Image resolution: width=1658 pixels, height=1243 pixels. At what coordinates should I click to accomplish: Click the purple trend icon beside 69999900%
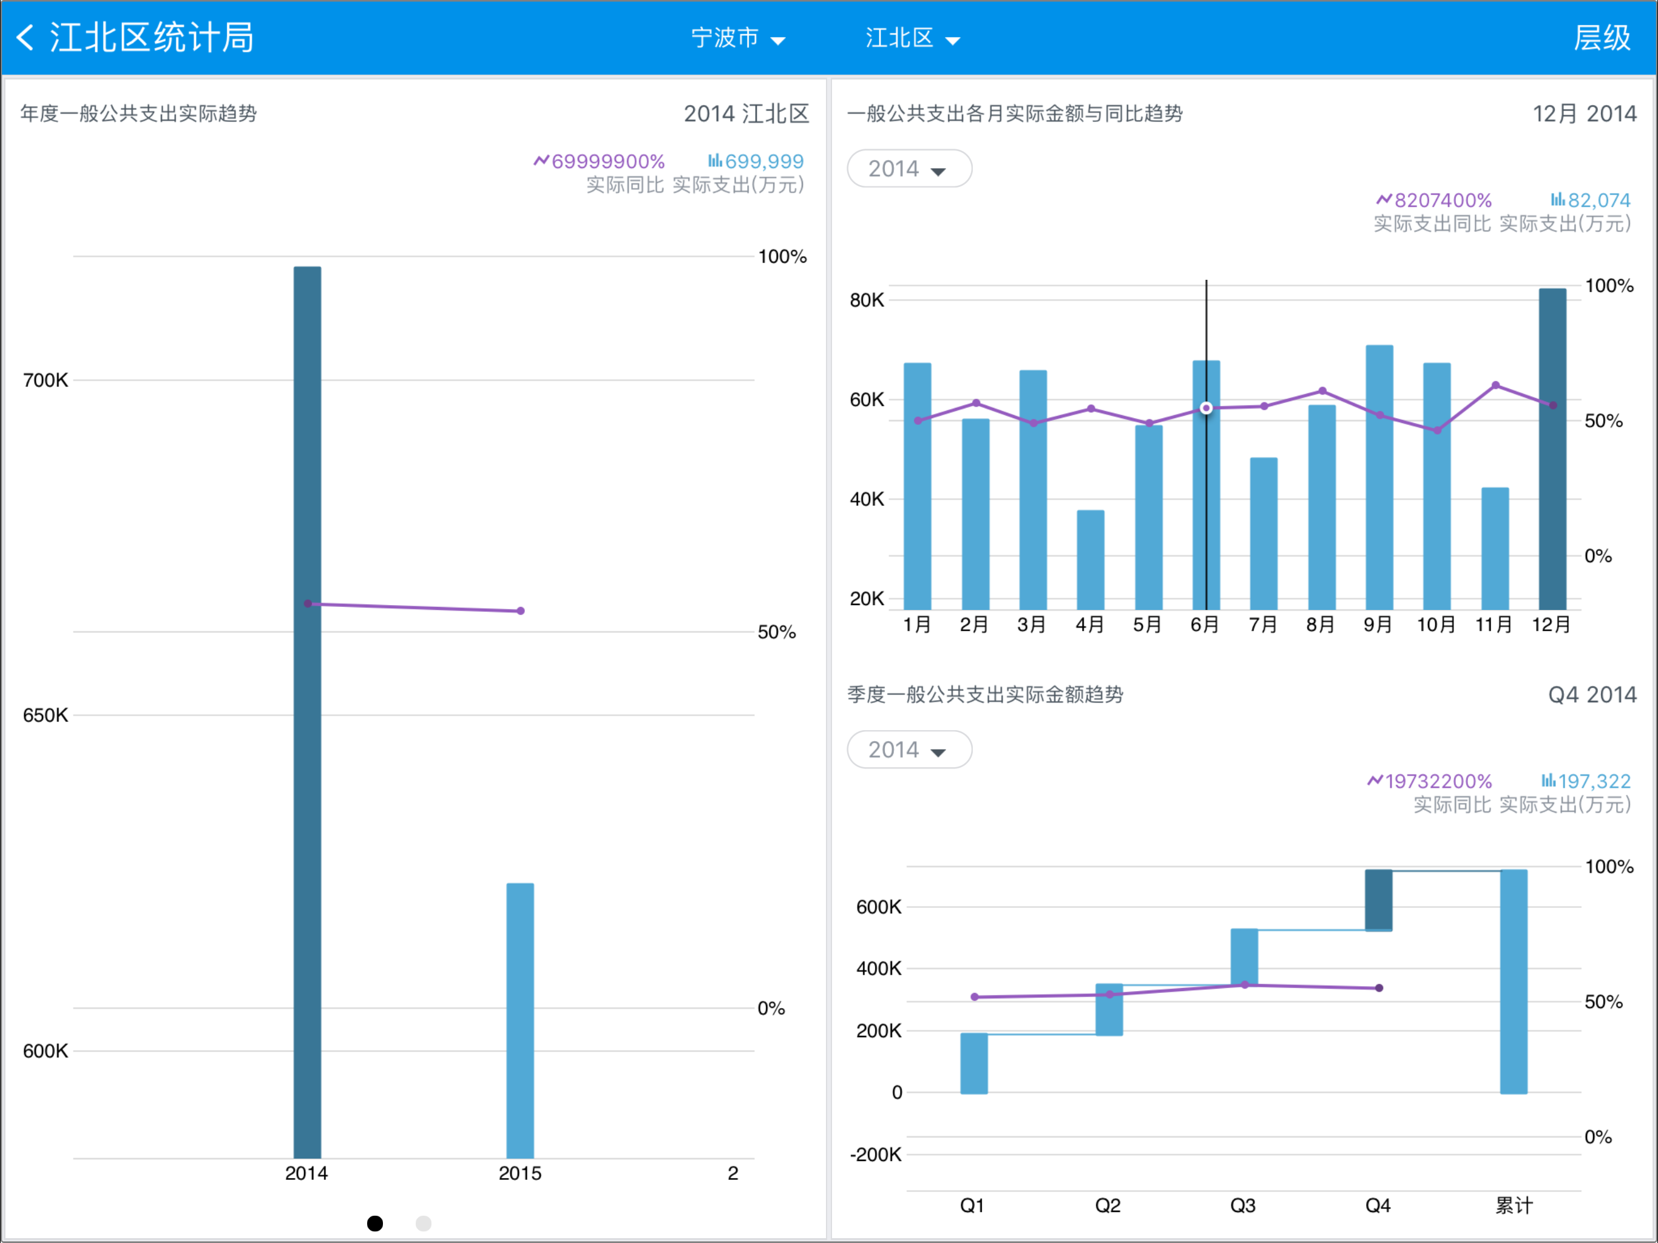pyautogui.click(x=541, y=160)
